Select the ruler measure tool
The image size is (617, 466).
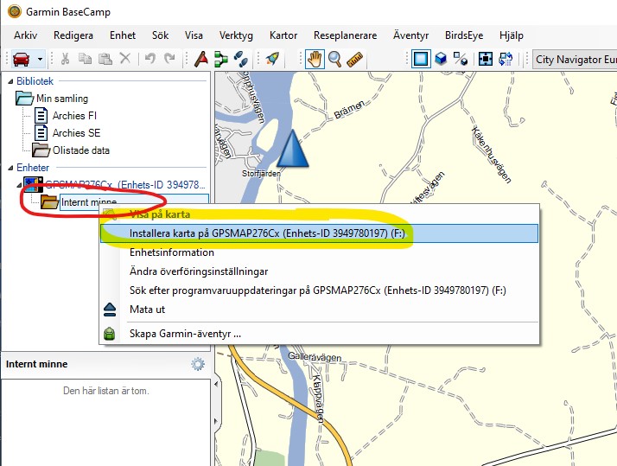coord(353,59)
